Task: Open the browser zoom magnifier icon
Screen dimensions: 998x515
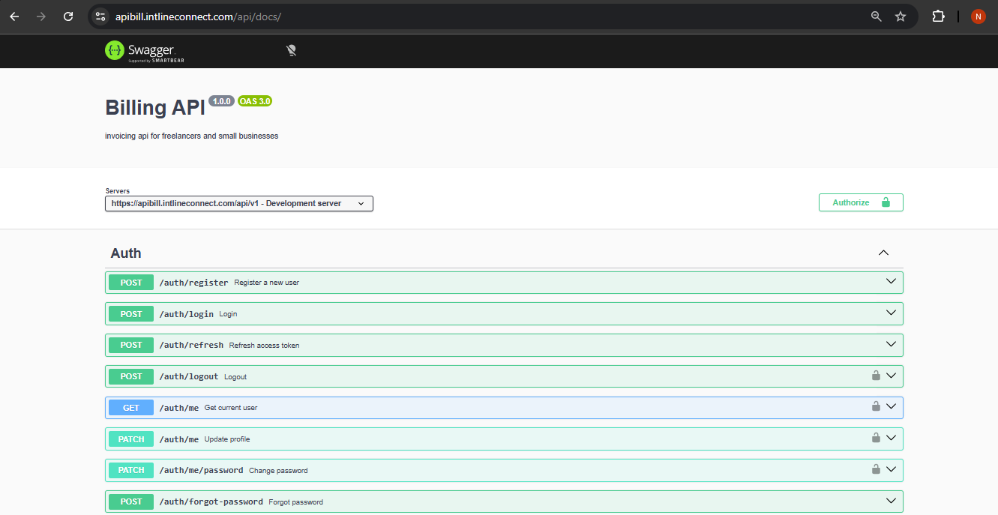Action: tap(876, 16)
